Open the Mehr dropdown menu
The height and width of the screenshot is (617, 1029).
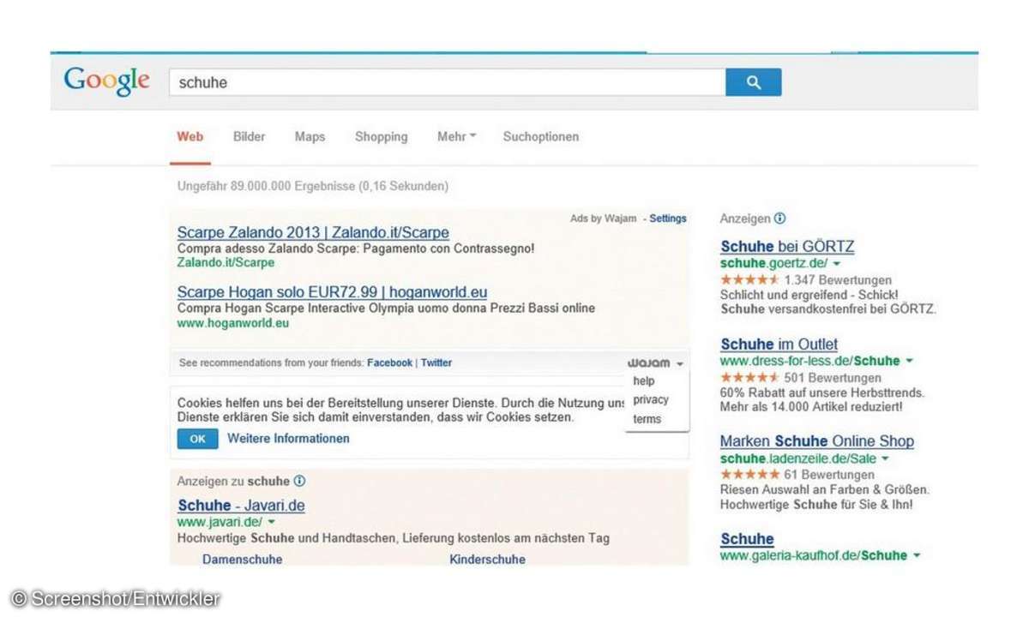pos(456,136)
